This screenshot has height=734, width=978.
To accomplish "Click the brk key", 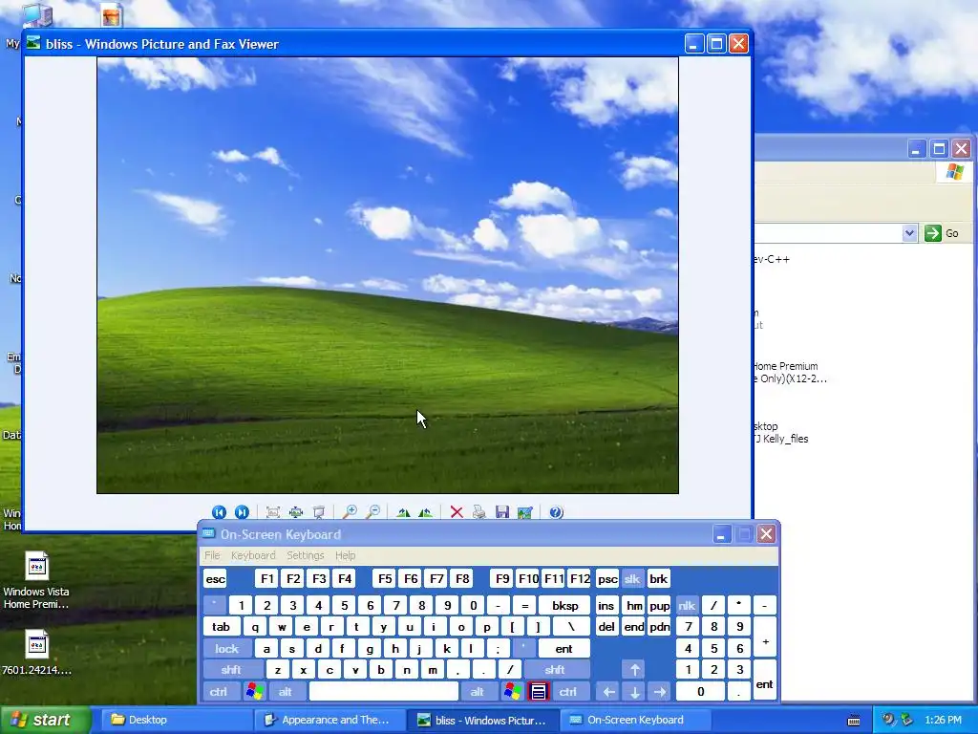I will 659,579.
